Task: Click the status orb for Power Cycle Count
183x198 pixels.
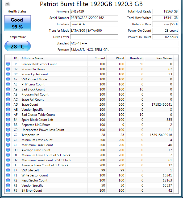Action: 8,74
